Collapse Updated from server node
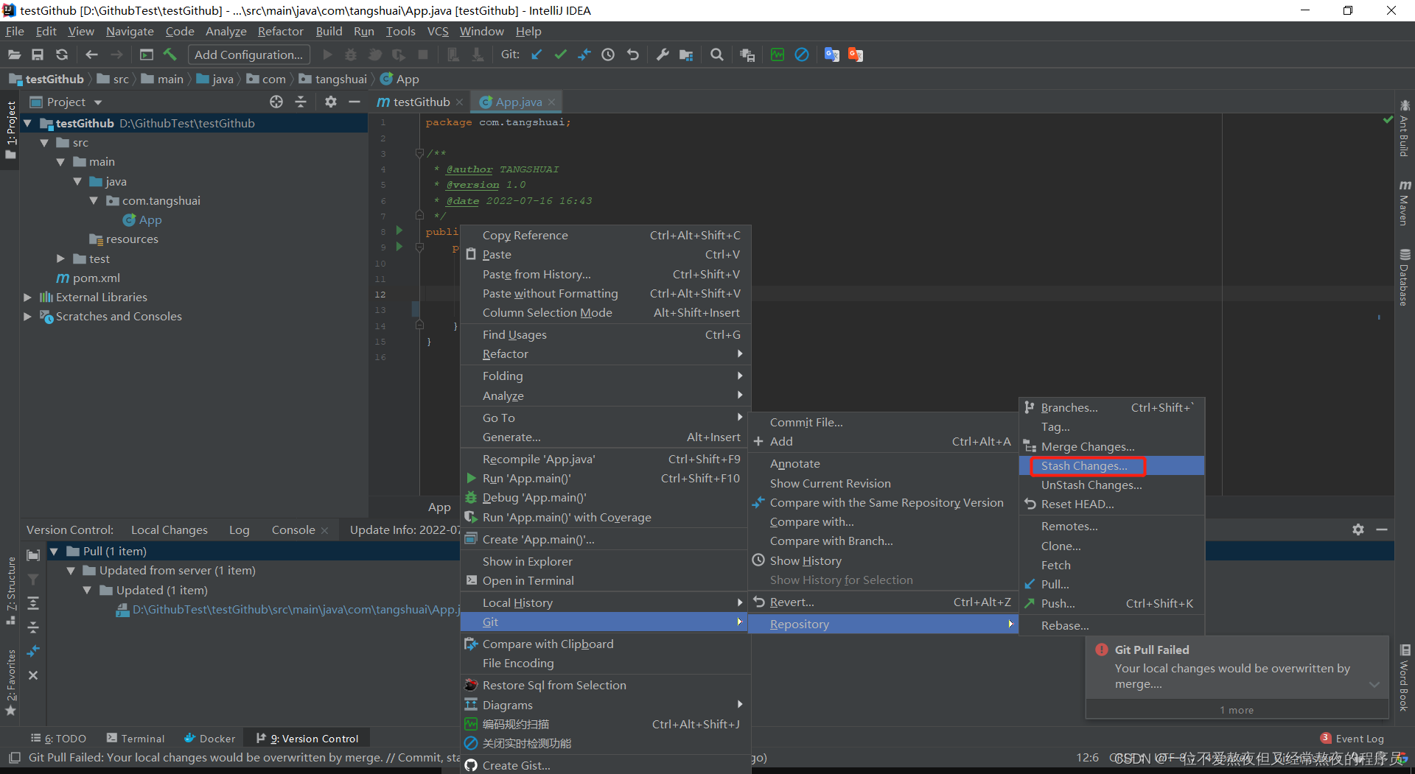This screenshot has width=1415, height=774. (71, 570)
